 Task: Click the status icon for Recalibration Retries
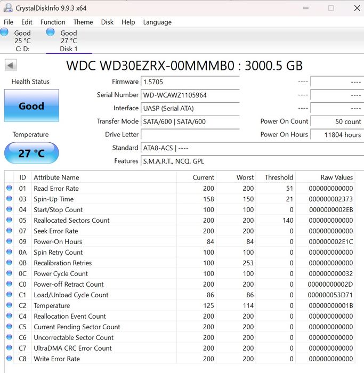click(x=9, y=262)
